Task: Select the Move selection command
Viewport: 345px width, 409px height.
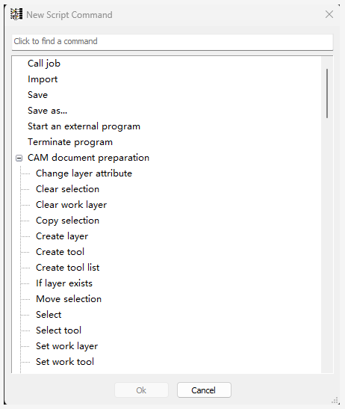Action: coord(69,299)
